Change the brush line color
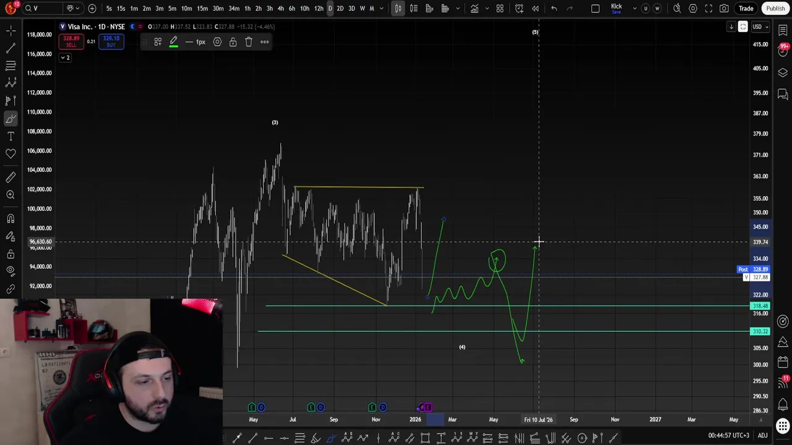792x445 pixels. click(x=173, y=42)
